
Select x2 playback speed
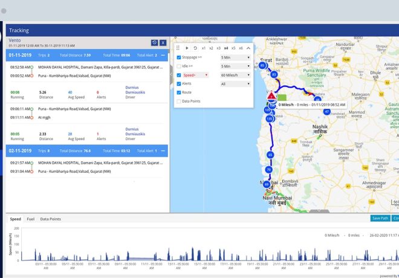(x=211, y=48)
